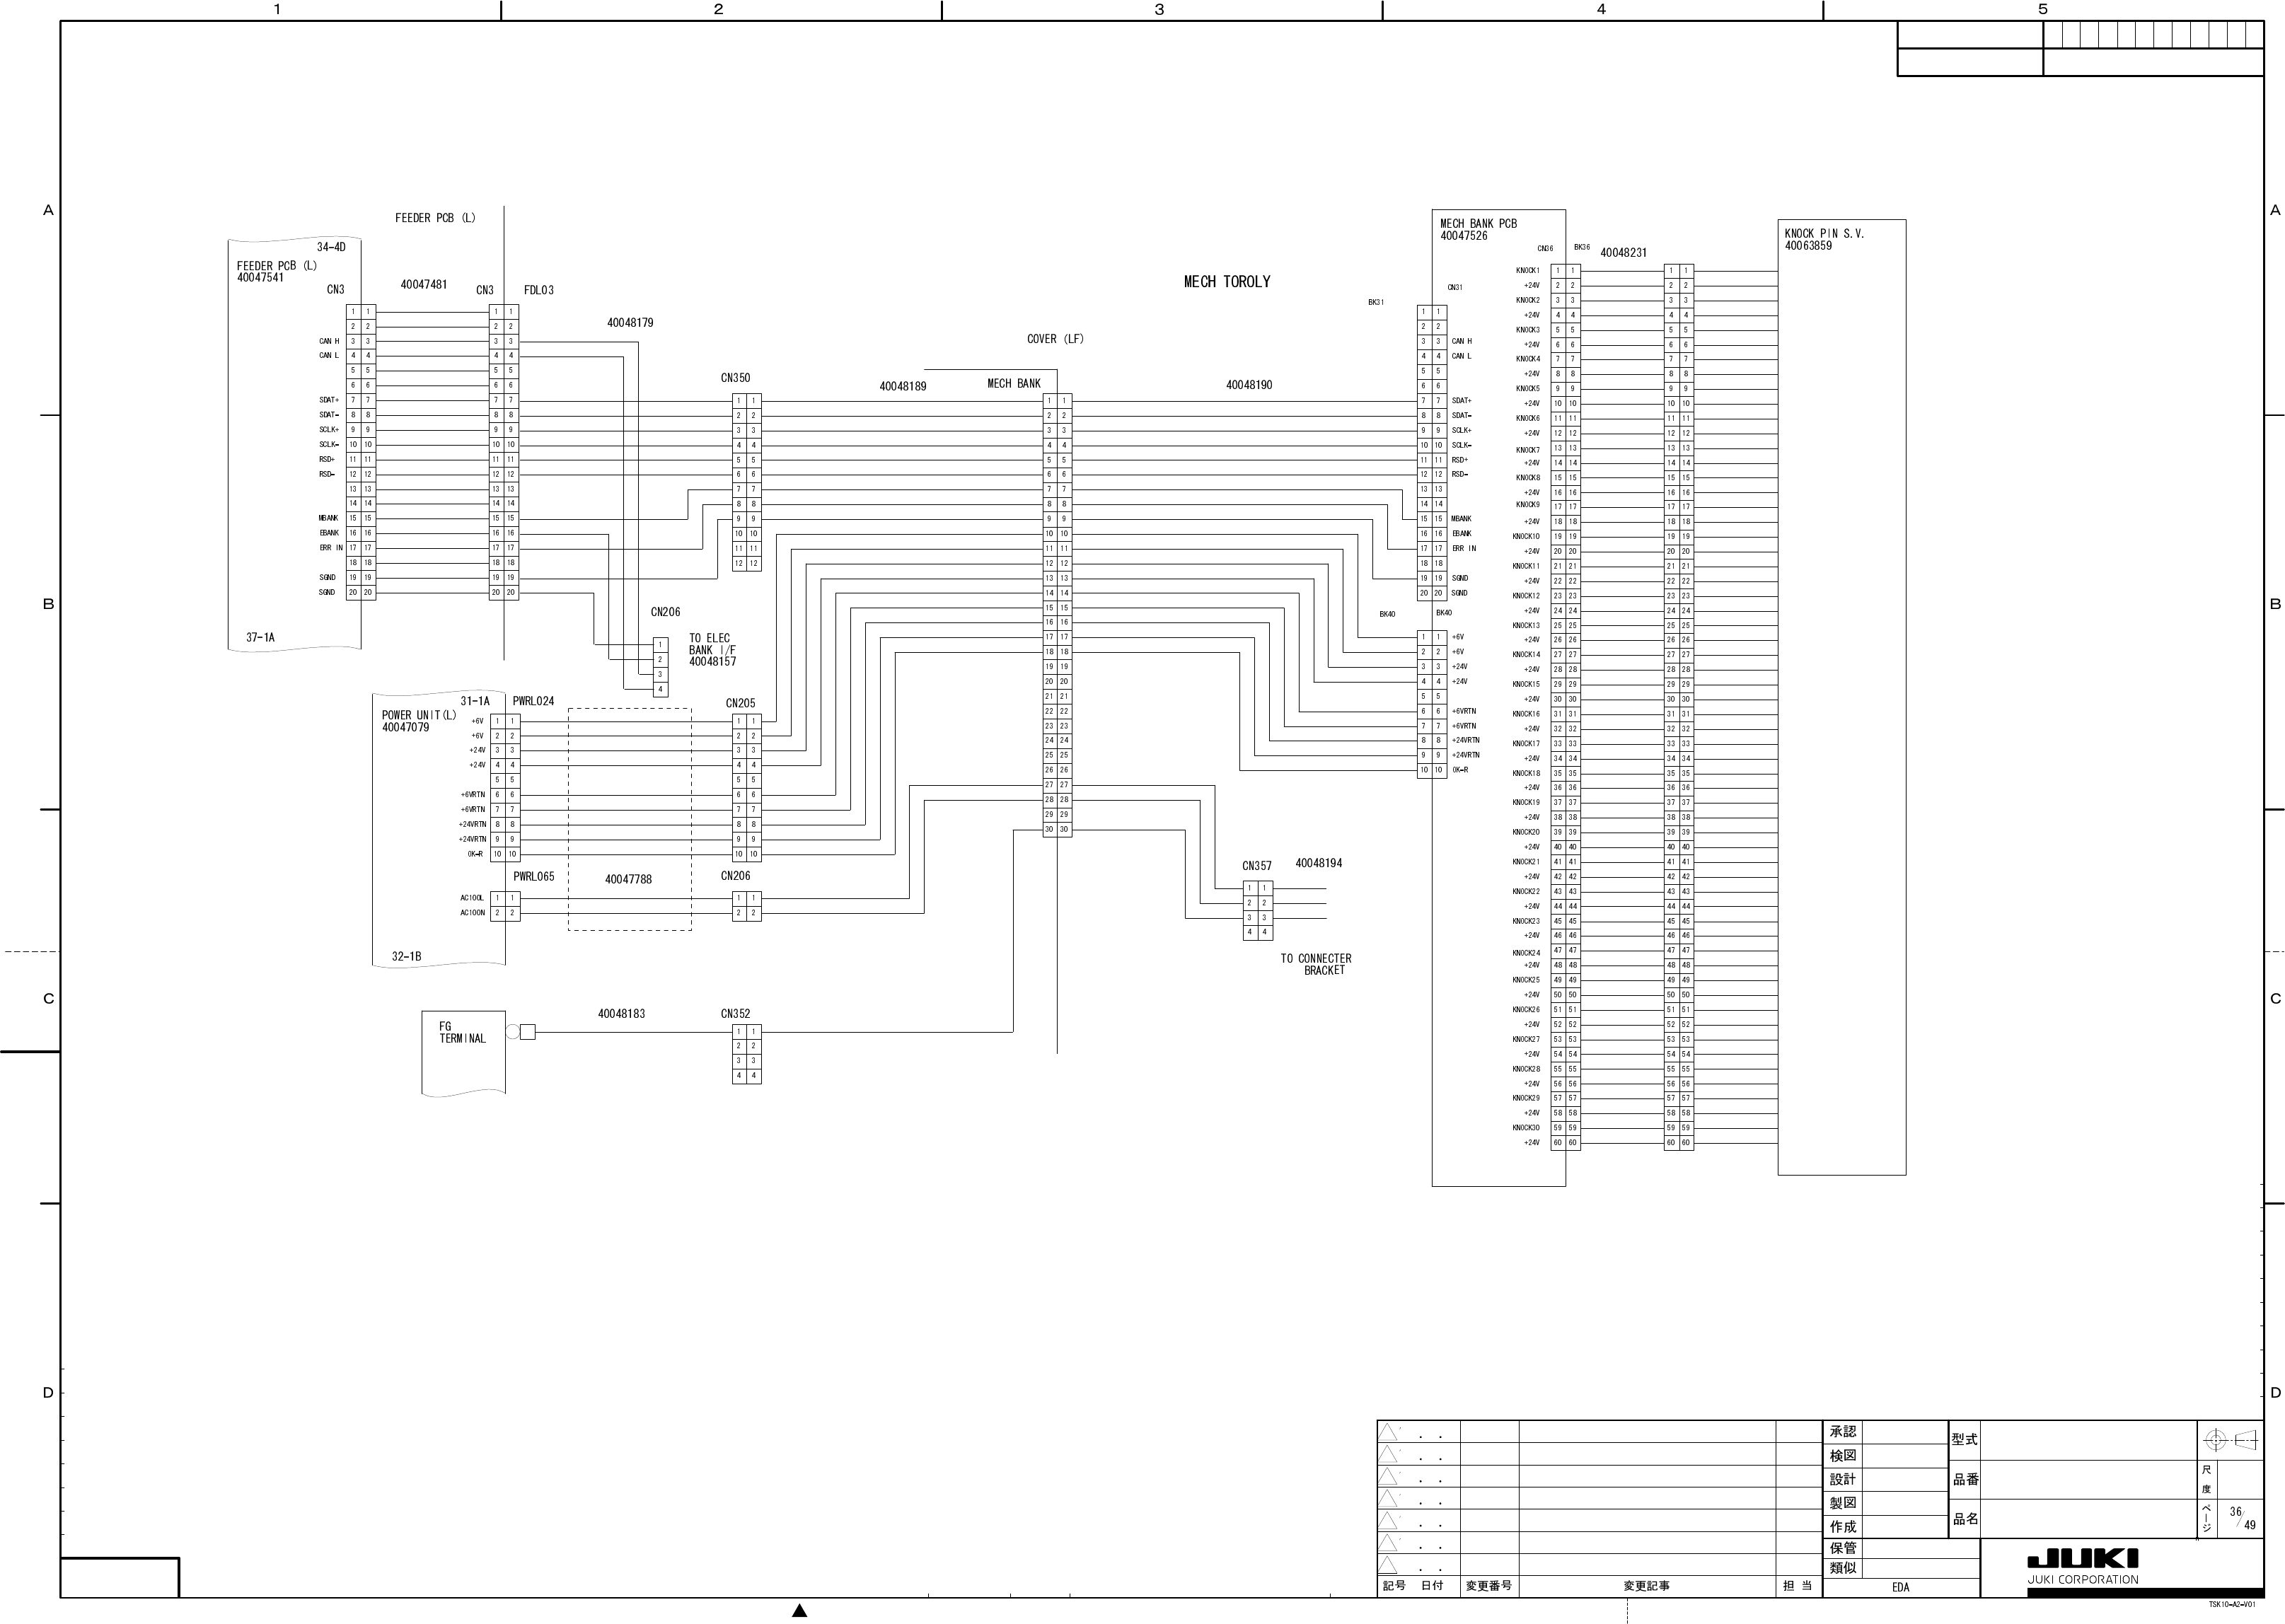Screen dimensions: 2285x1624
Task: Click the POWER UNIT(L) 40047079 label
Action: click(x=418, y=721)
